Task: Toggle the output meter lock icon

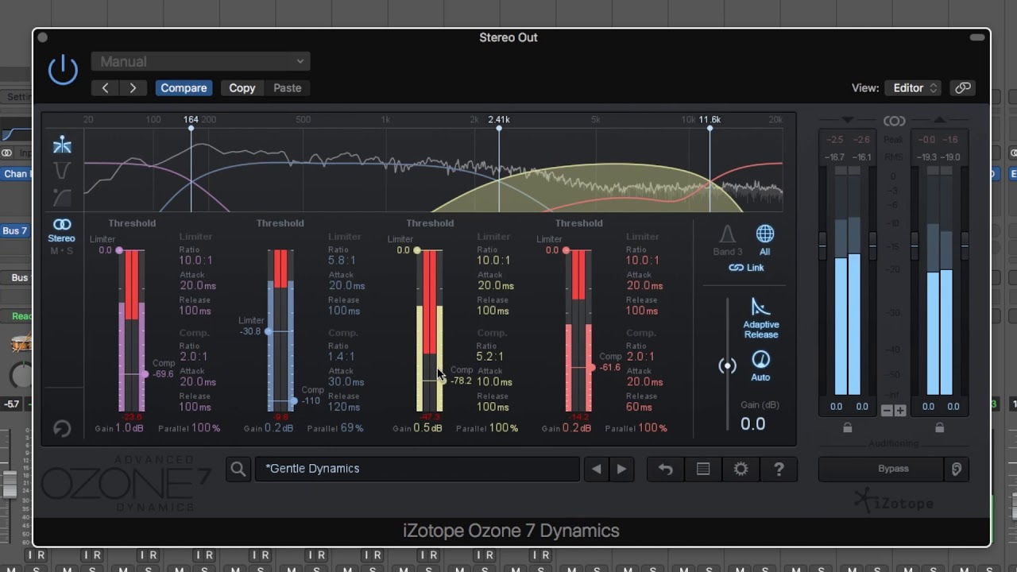Action: coord(939,427)
